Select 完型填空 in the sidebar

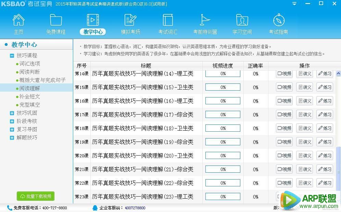(x=29, y=105)
